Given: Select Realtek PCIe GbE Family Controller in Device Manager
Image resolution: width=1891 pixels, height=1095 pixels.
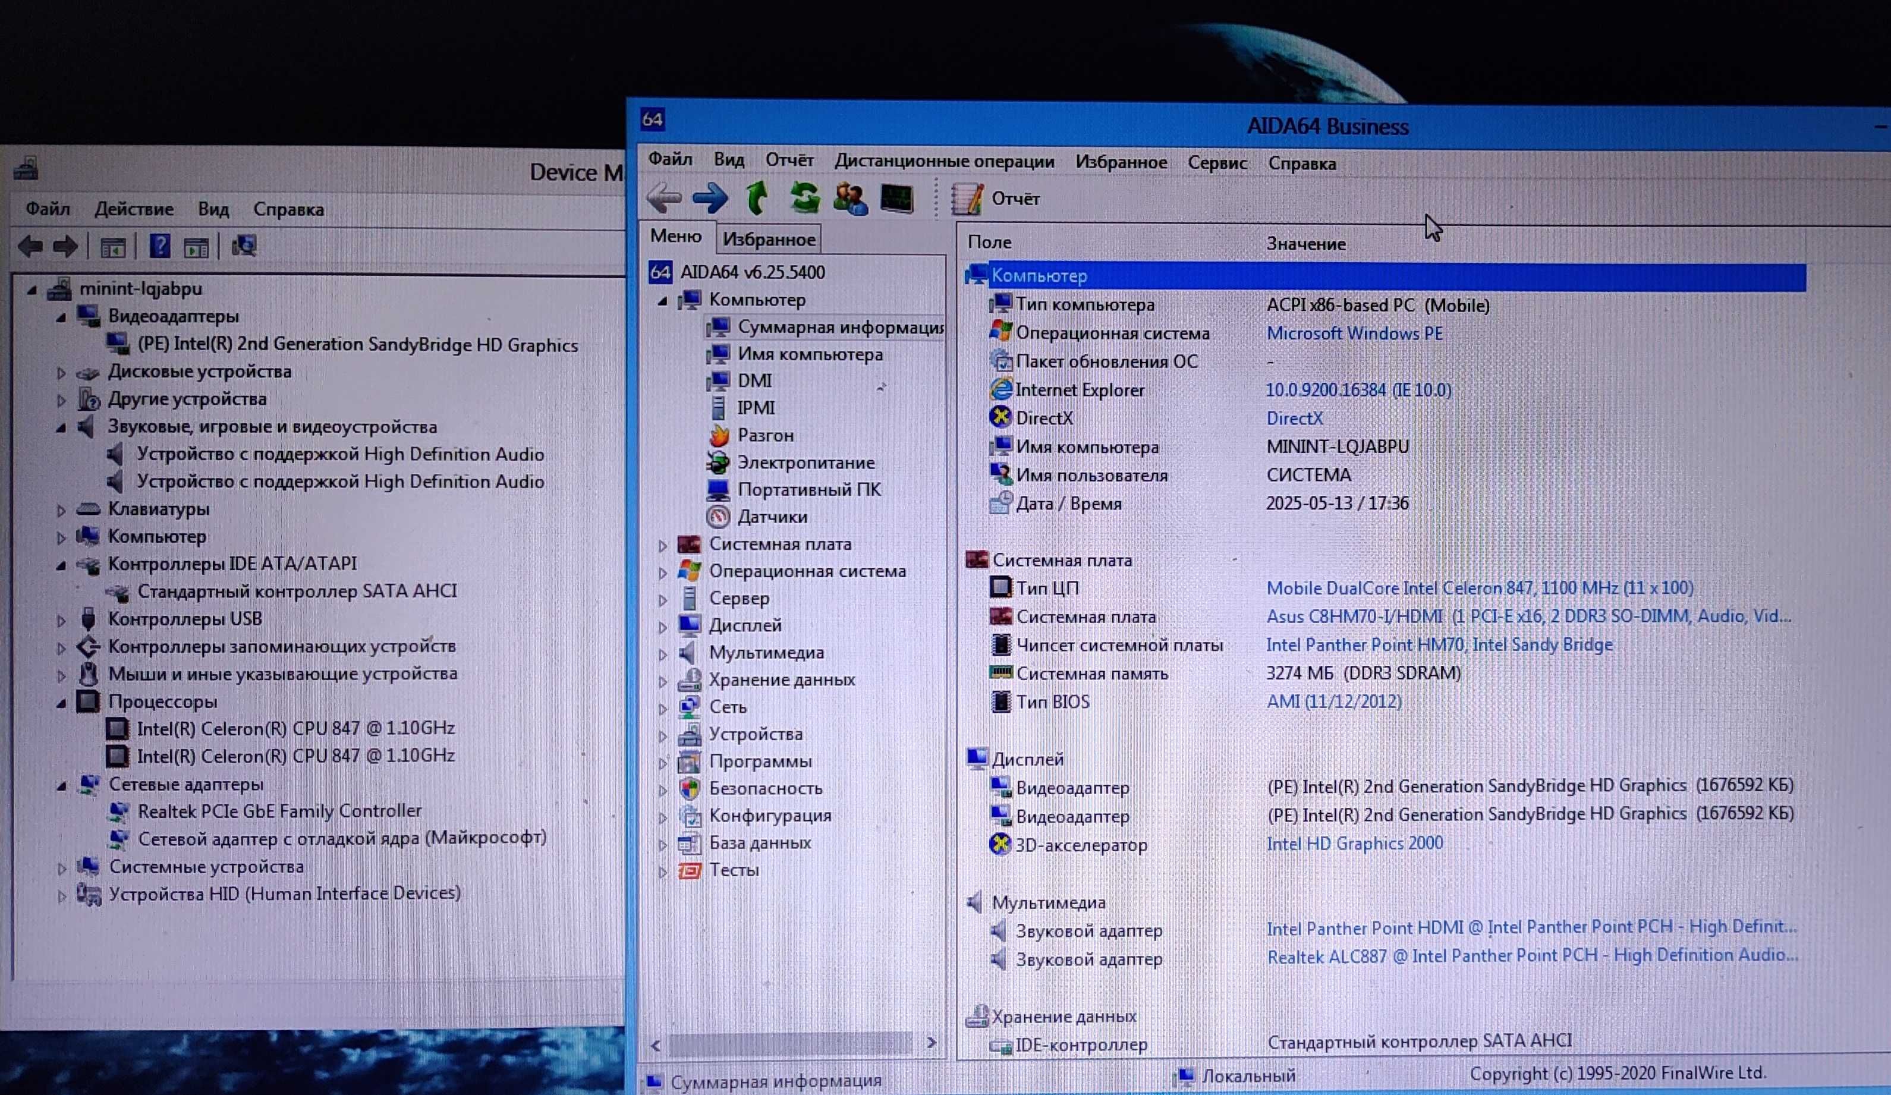Looking at the screenshot, I should point(279,811).
